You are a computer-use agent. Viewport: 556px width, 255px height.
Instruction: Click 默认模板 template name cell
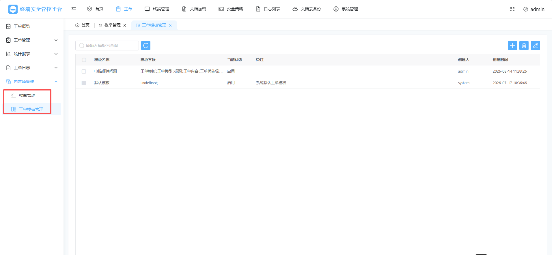(x=102, y=83)
